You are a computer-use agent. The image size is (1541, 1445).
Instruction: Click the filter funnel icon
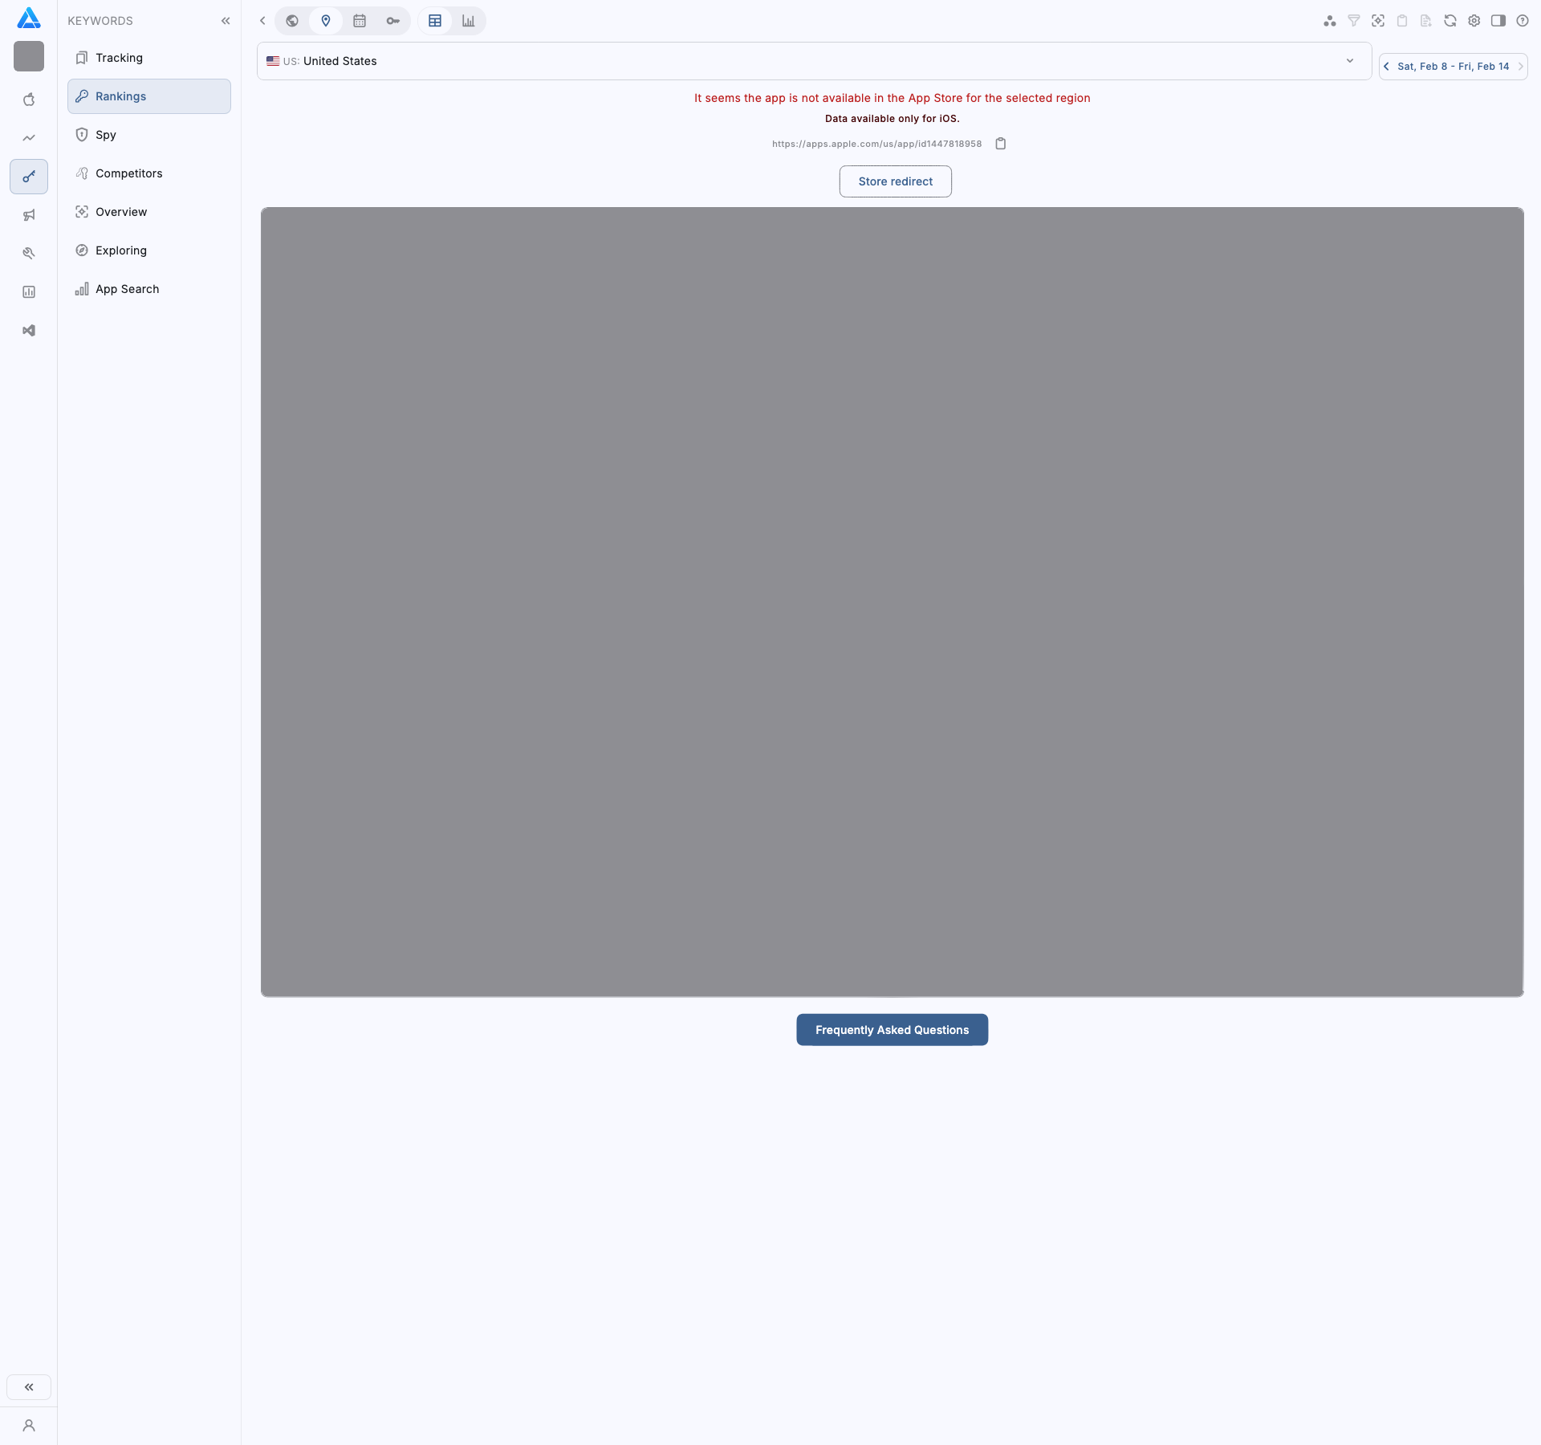tap(1353, 21)
